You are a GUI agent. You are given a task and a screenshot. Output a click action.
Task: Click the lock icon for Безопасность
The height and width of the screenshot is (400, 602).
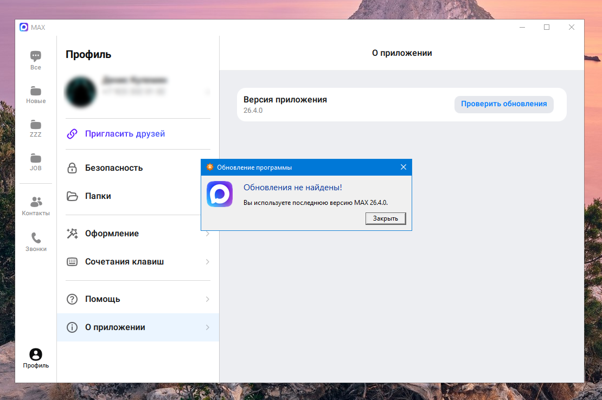click(72, 168)
